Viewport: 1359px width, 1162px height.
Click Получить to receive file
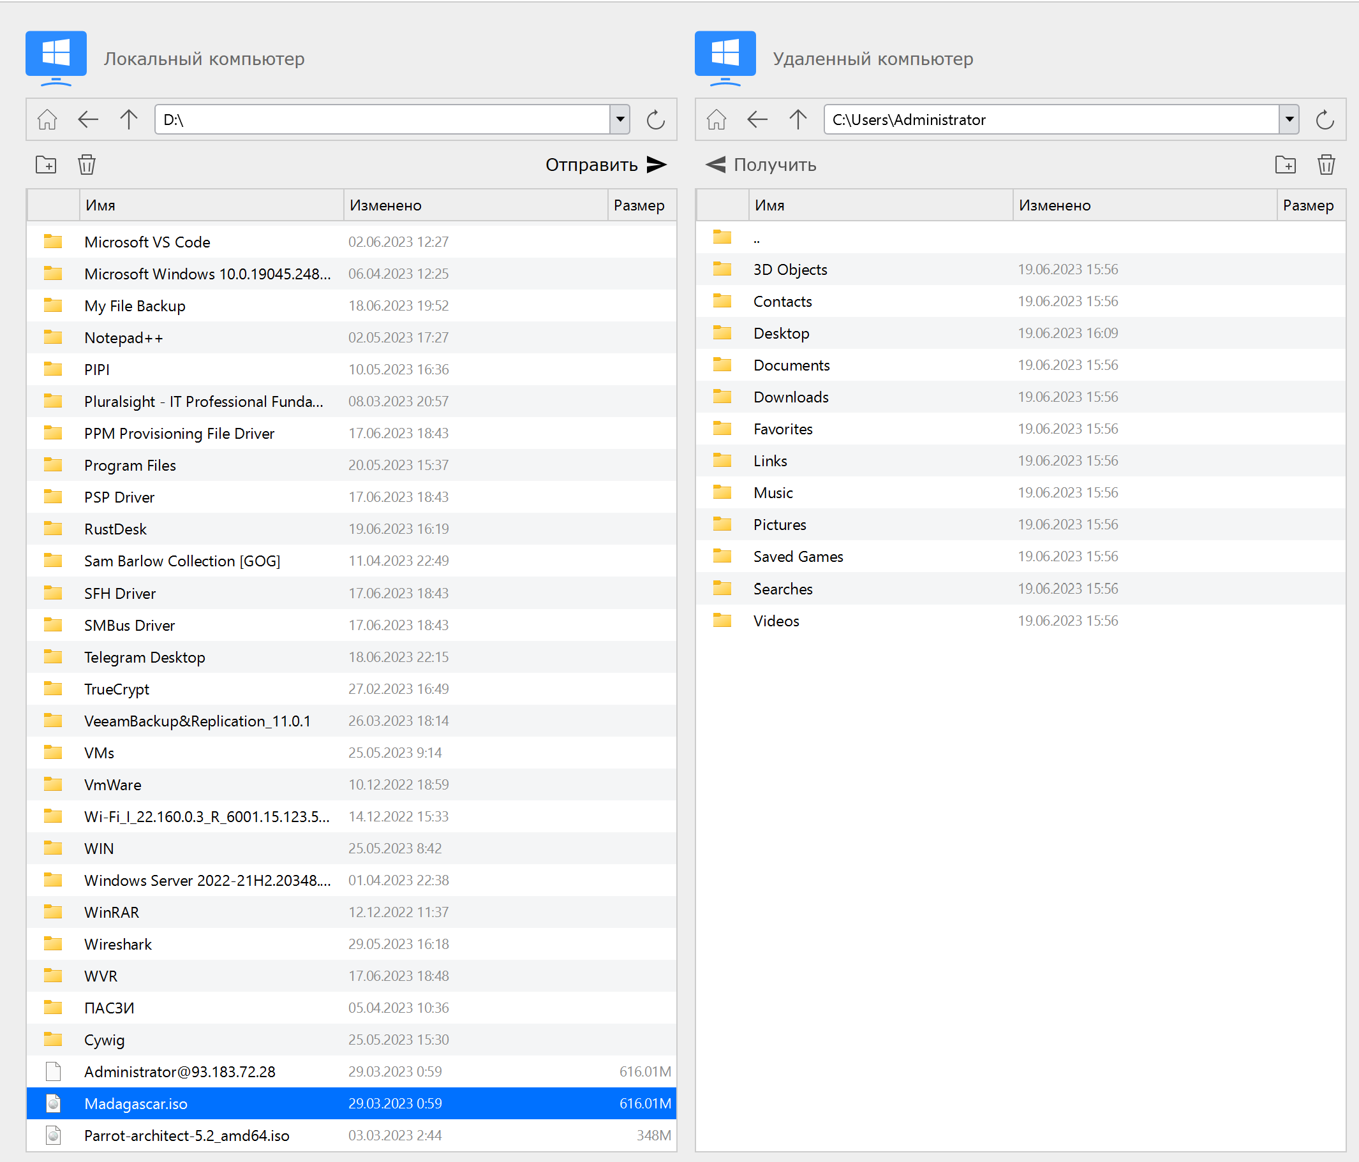[761, 165]
